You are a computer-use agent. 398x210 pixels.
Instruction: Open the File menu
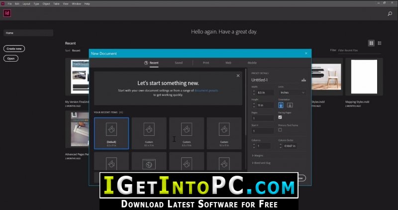(x=9, y=4)
